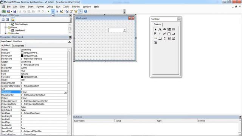Click the ForeColor black color swatch
This screenshot has height=136, width=242.
pos(22,77)
